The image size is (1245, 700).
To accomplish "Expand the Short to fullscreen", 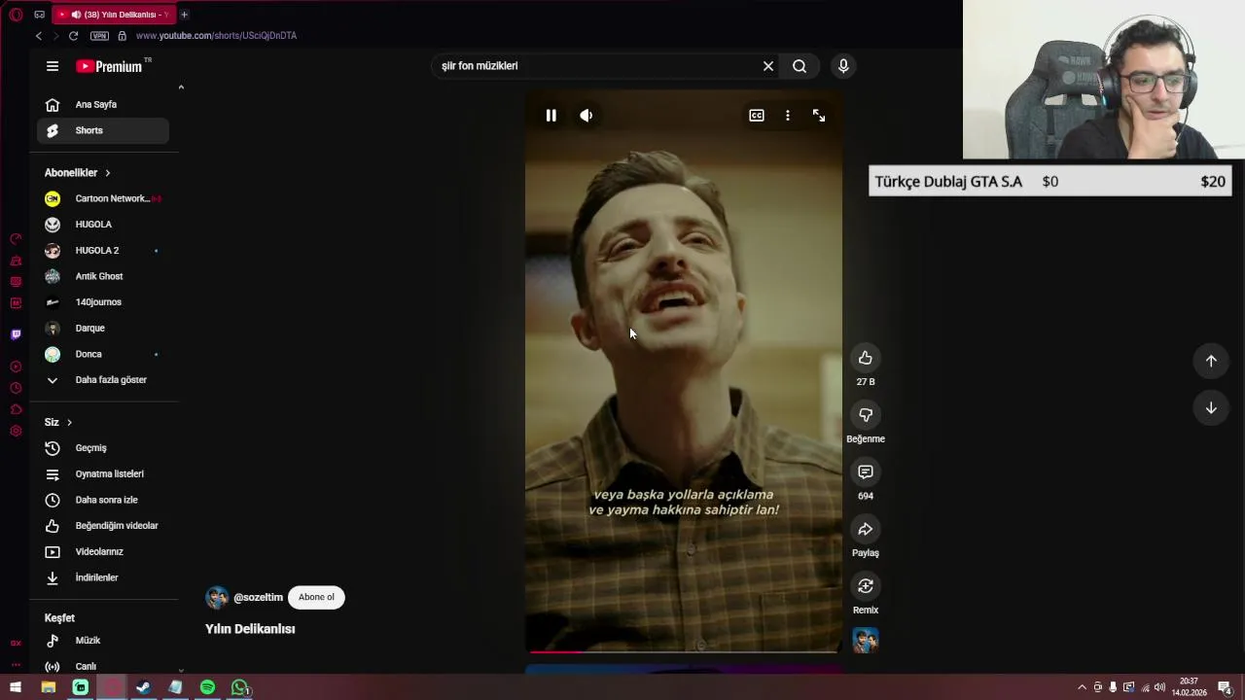I will coord(819,115).
